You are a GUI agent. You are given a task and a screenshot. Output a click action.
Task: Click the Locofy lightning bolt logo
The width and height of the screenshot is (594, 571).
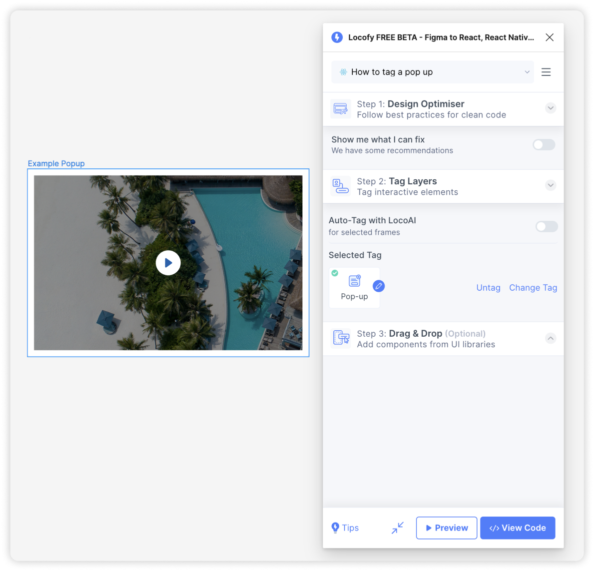[x=337, y=37]
